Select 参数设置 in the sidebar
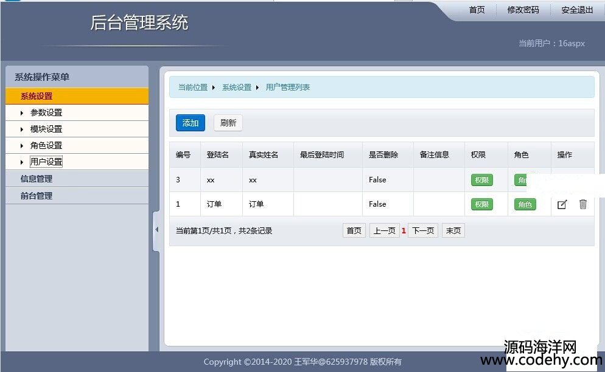This screenshot has width=605, height=372. coord(46,112)
